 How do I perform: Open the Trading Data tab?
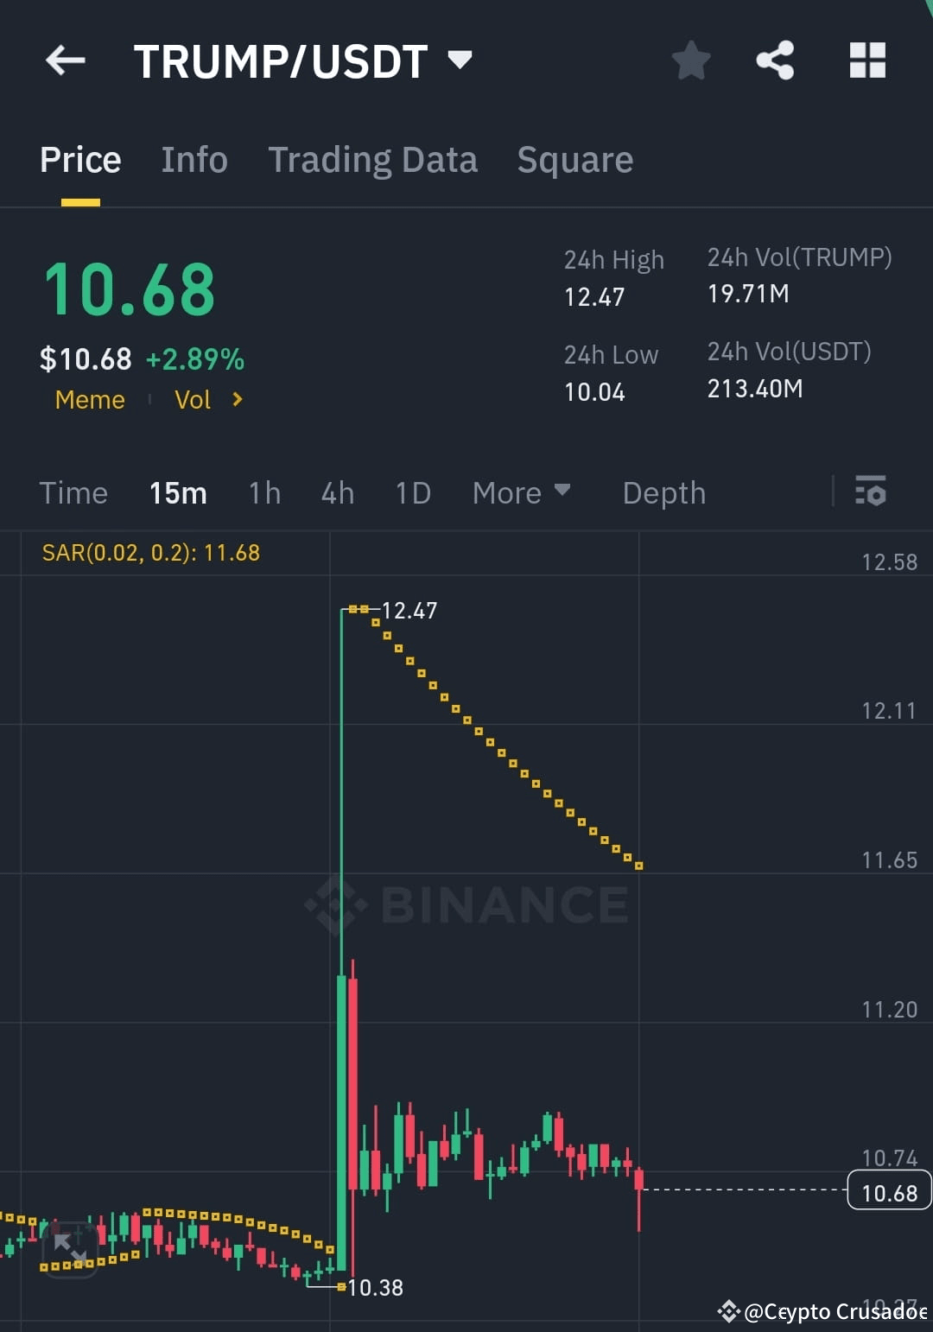click(373, 160)
